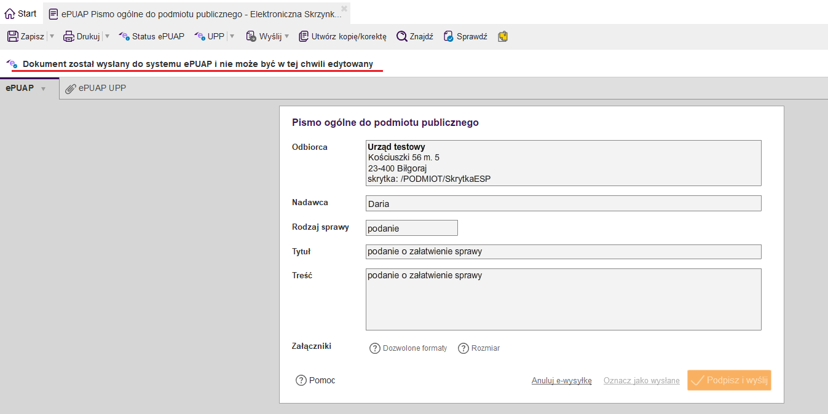Open the Drukuj dropdown arrow
Viewport: 828px width, 414px height.
pos(108,36)
